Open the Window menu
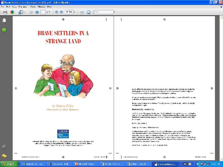Viewport: 223px width, 167px height. click(42, 7)
